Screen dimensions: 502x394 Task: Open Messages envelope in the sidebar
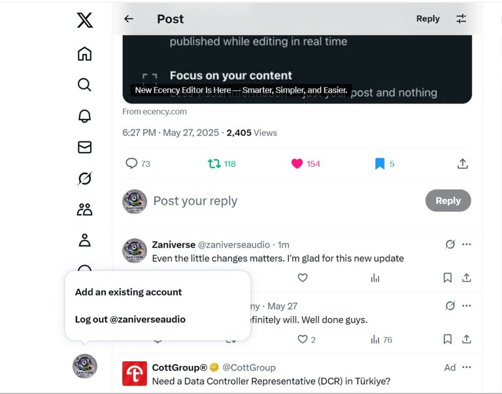[x=84, y=147]
